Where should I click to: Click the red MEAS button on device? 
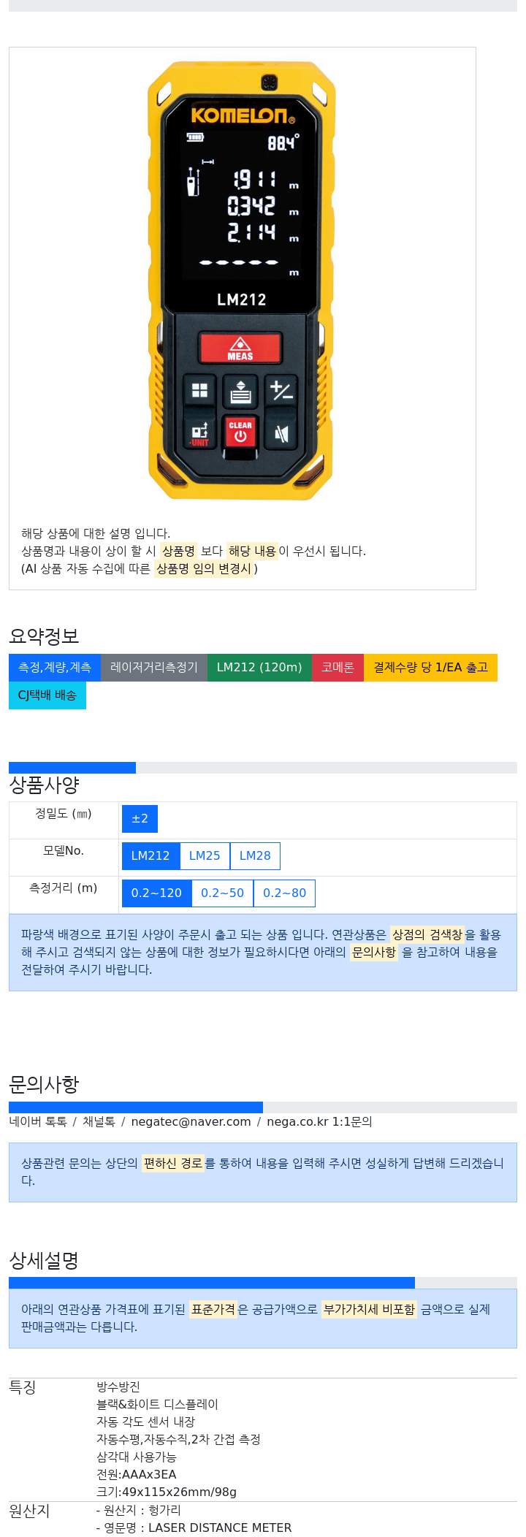240,348
